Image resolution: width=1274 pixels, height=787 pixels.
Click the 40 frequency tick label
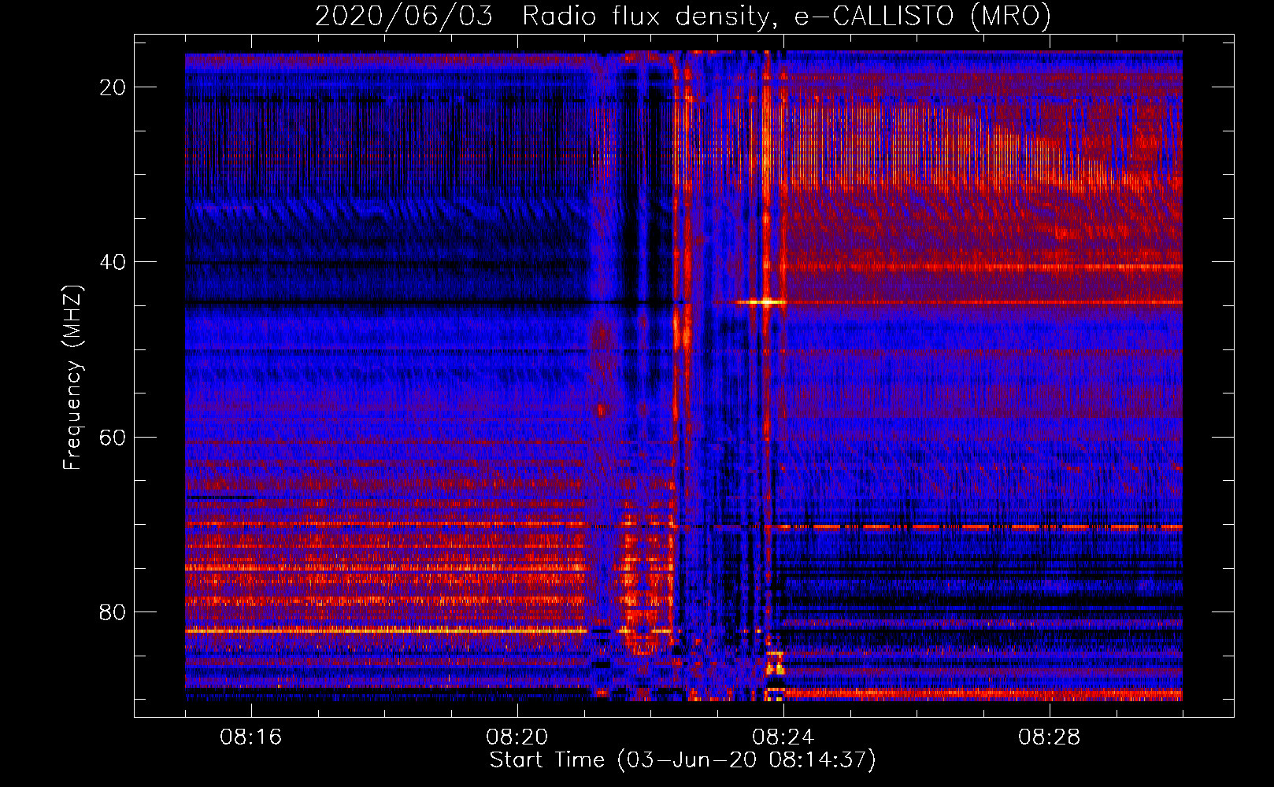pos(113,262)
